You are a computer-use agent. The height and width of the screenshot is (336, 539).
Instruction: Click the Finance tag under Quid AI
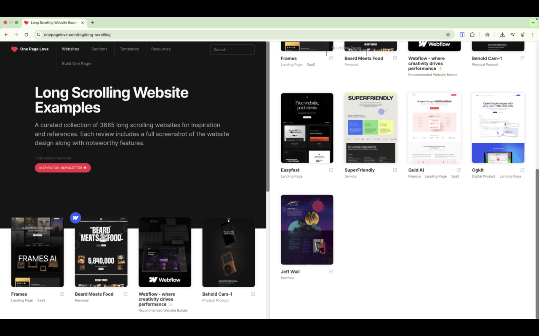(x=414, y=176)
